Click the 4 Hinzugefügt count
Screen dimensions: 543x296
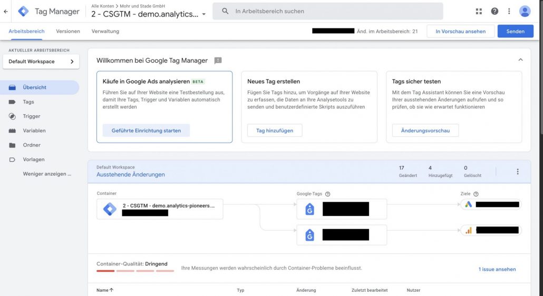pos(441,172)
